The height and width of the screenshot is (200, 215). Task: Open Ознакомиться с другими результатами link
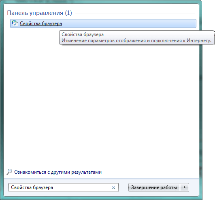pos(58,172)
